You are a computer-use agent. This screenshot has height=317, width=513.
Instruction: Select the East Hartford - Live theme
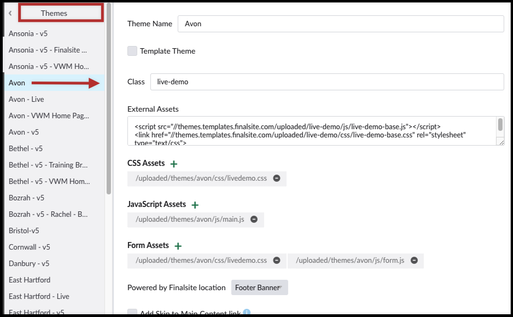[54, 296]
